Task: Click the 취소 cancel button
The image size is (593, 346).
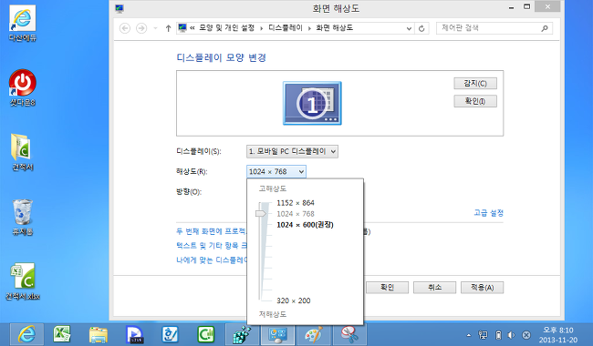Action: coord(434,288)
